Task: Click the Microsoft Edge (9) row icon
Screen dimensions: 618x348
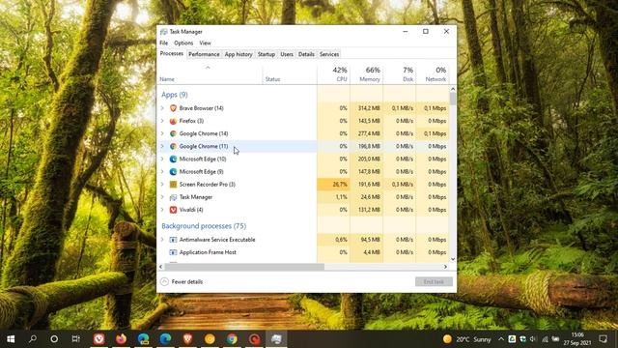Action: pyautogui.click(x=173, y=172)
